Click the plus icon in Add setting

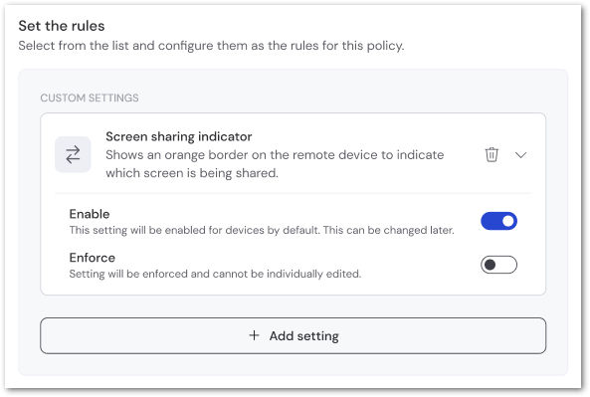(255, 335)
